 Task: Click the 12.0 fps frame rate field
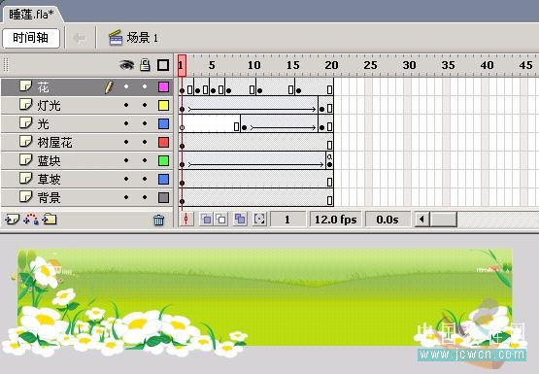336,220
